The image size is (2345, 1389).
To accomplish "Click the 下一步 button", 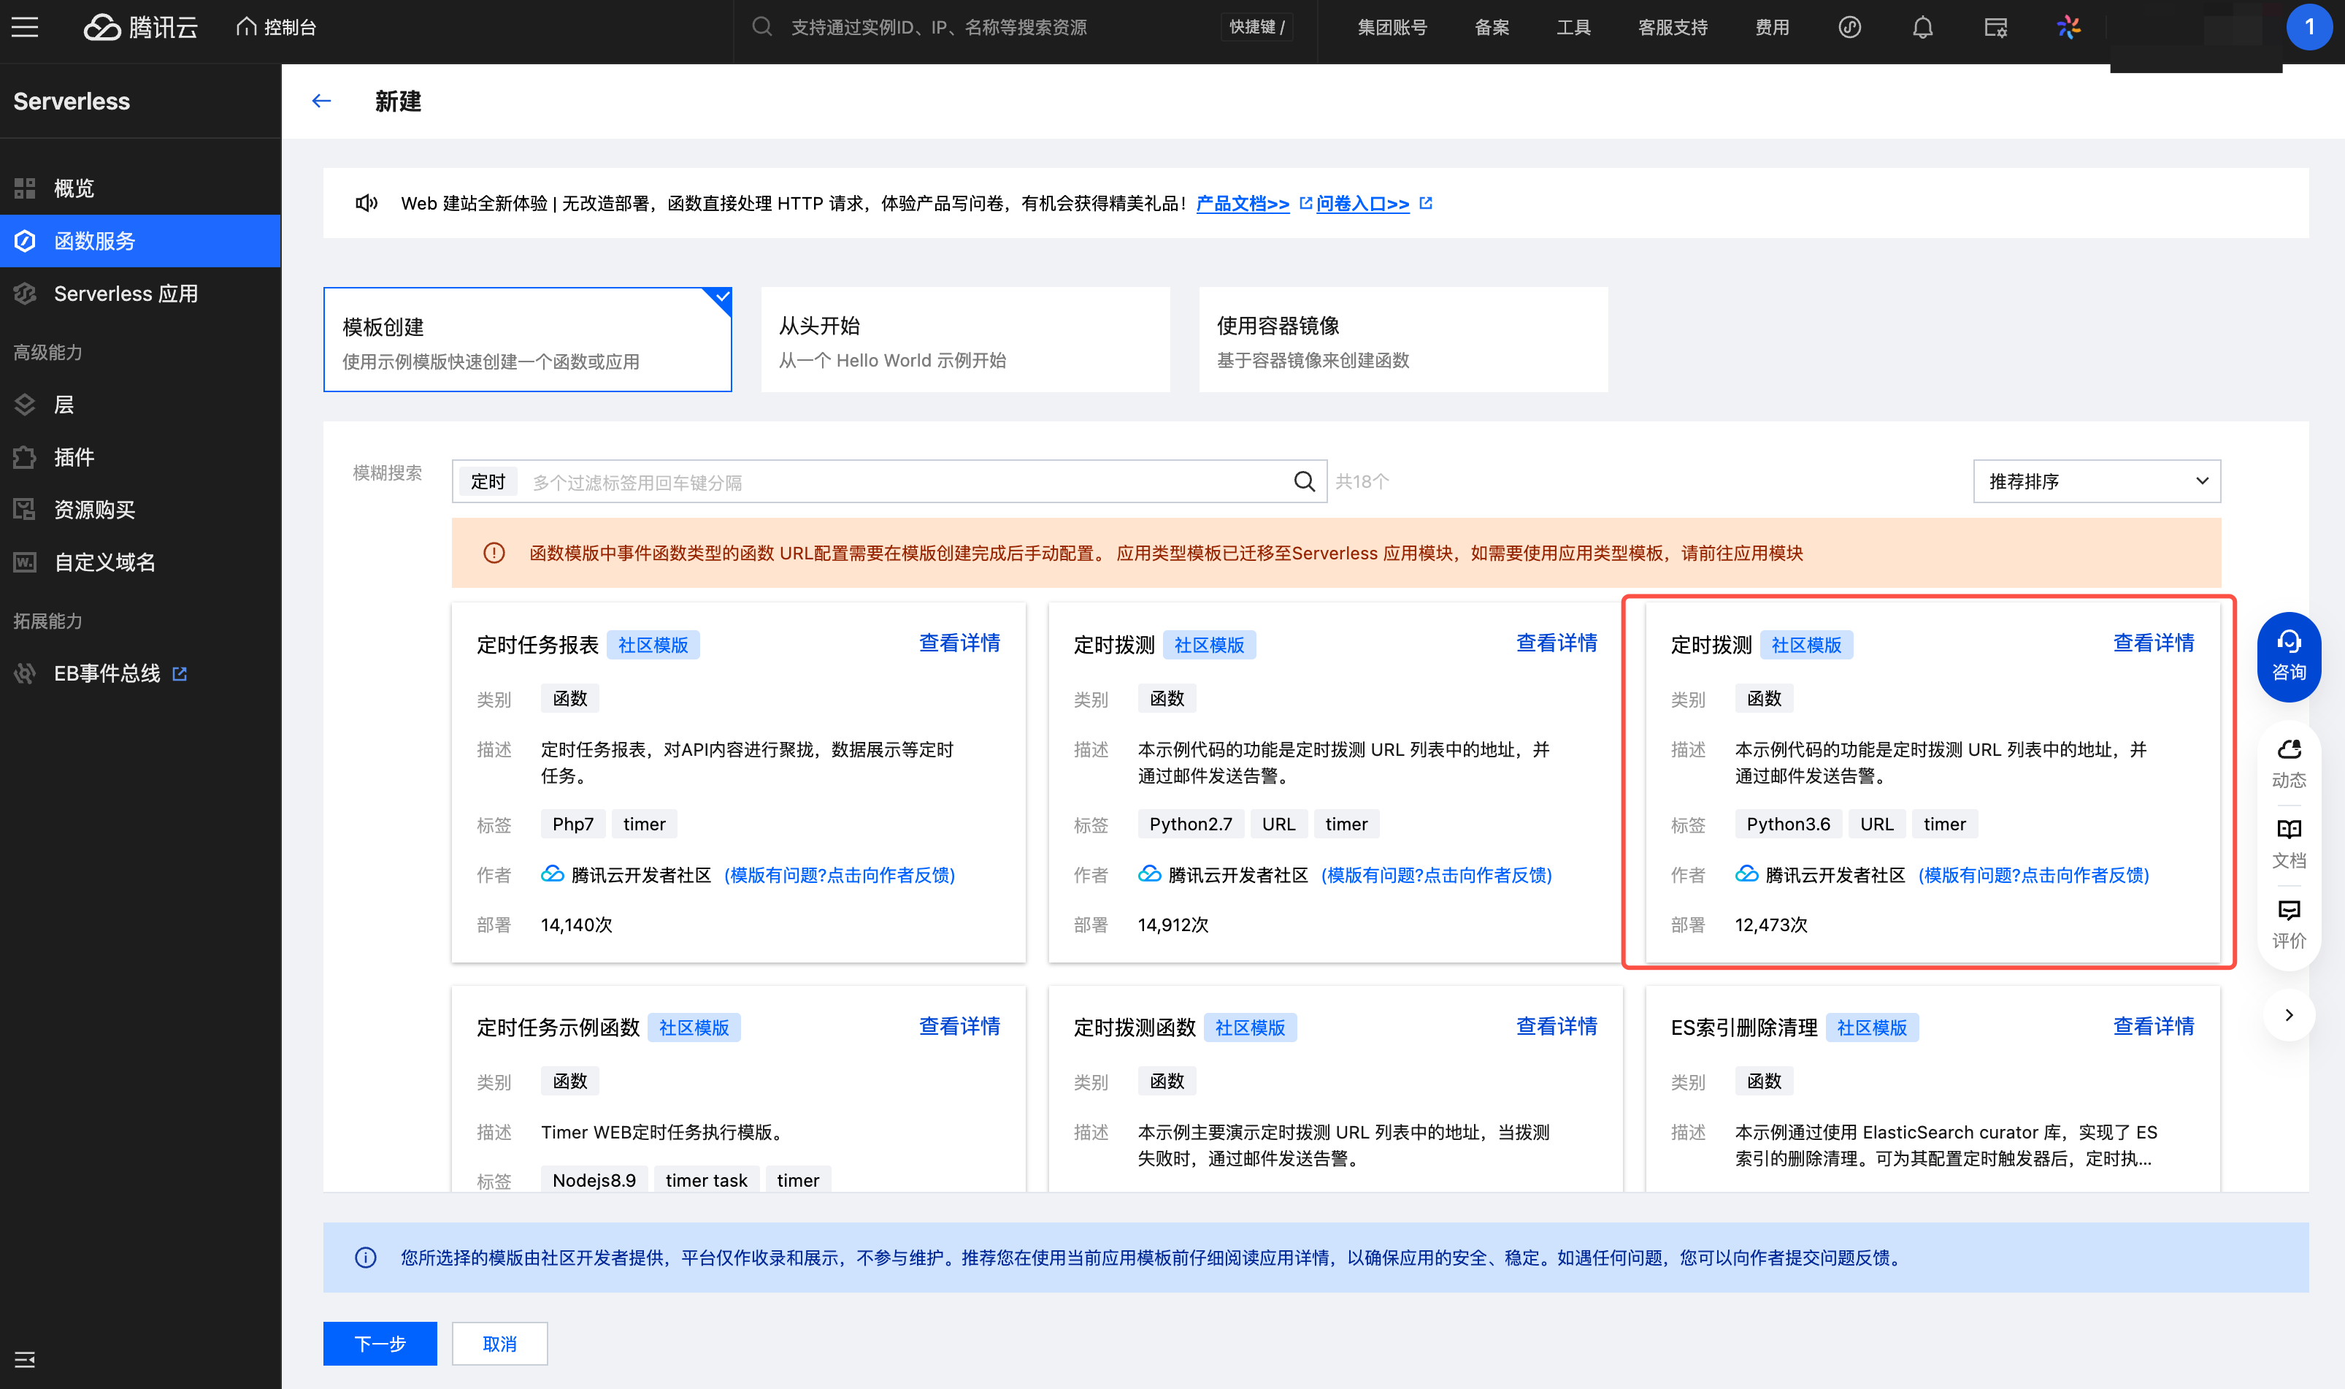I will [380, 1343].
